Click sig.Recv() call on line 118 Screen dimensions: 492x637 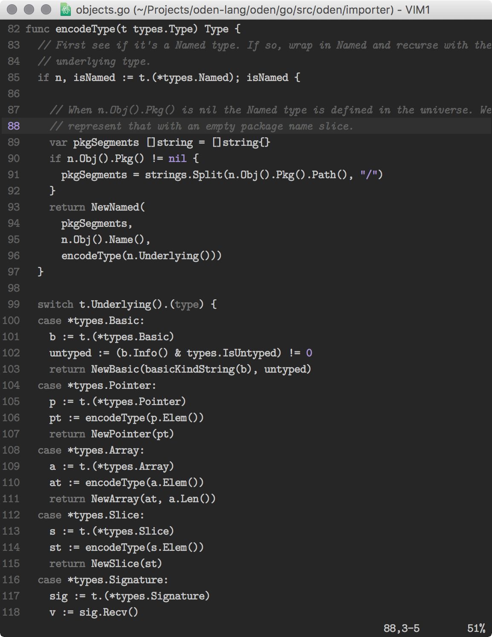pyautogui.click(x=108, y=612)
